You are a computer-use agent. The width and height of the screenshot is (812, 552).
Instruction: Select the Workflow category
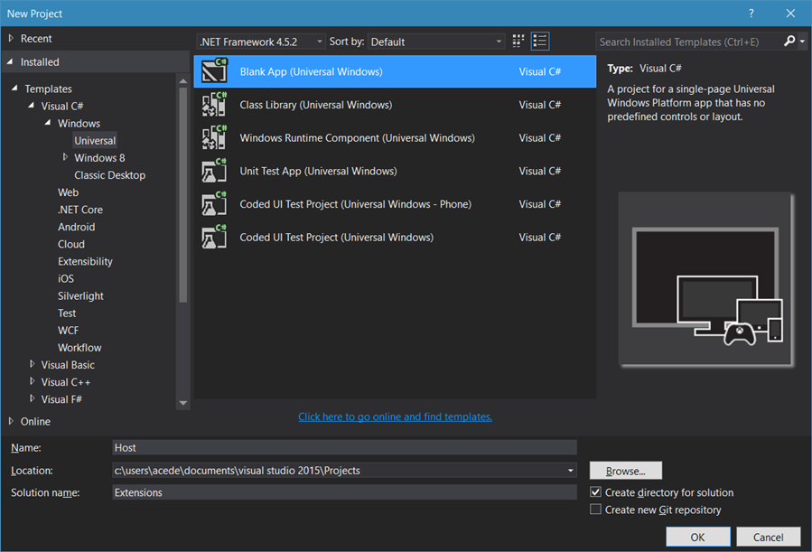79,348
